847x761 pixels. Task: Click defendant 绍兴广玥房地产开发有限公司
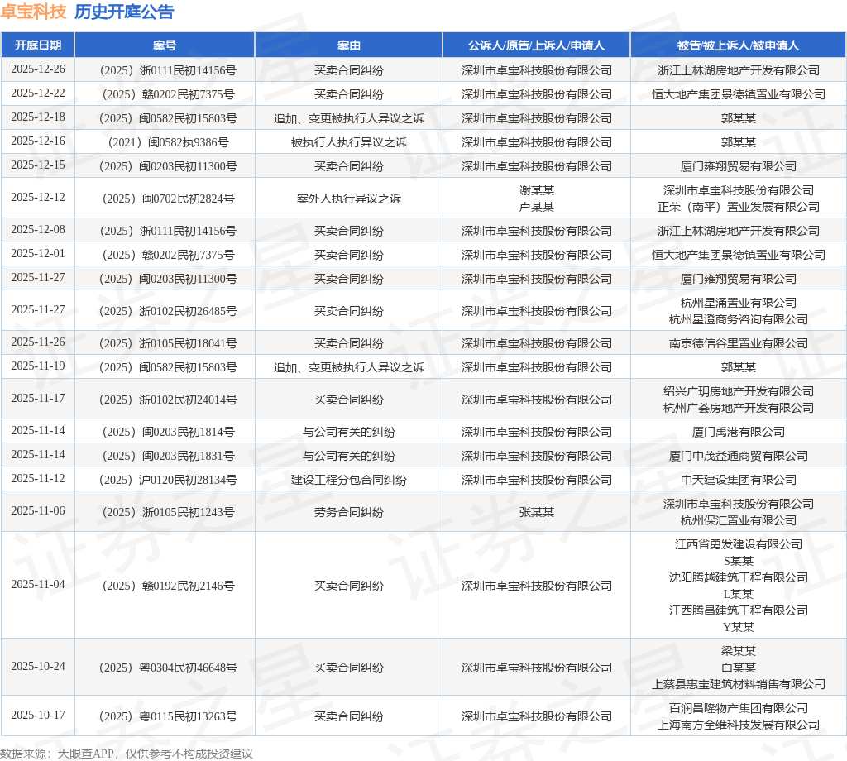pos(739,391)
